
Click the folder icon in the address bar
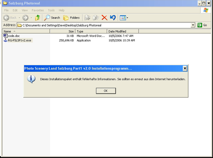pos(20,25)
